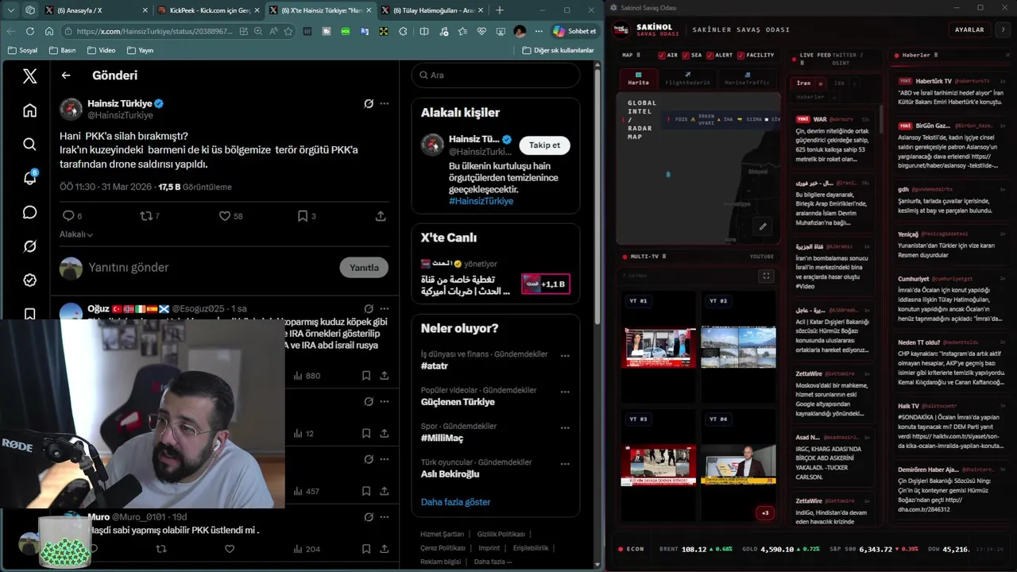Open X home via the house icon

pyautogui.click(x=29, y=110)
